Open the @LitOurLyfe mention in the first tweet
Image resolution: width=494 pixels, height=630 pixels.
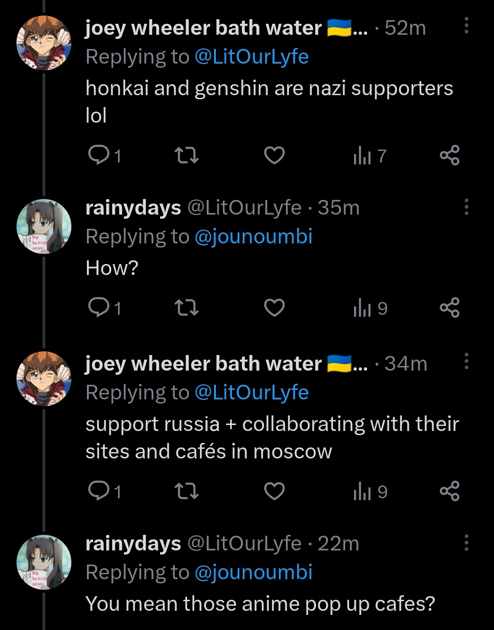click(252, 57)
